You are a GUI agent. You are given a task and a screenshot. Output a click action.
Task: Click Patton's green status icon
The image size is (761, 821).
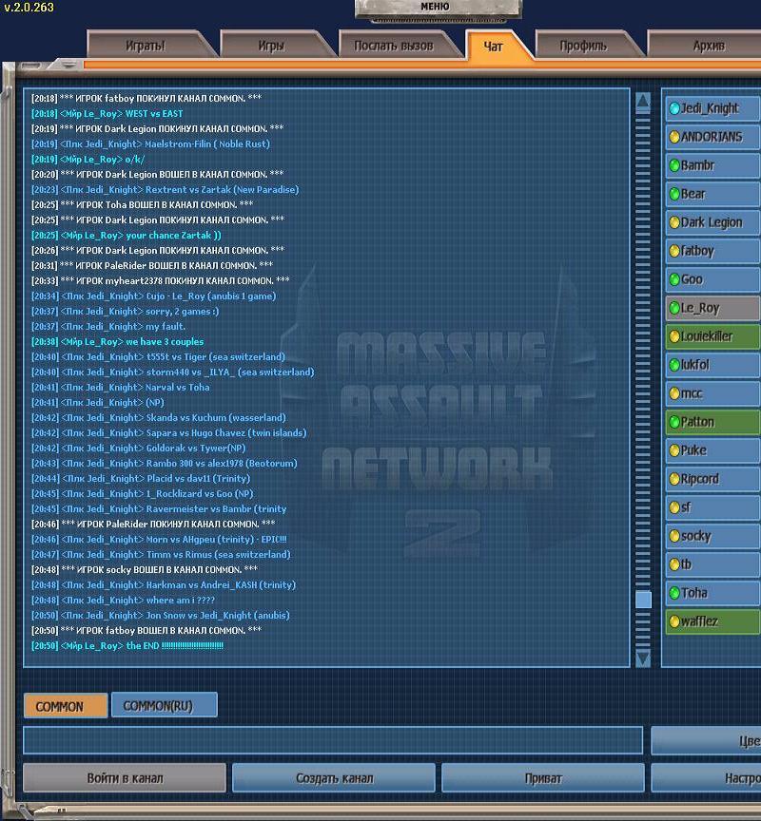click(x=674, y=422)
